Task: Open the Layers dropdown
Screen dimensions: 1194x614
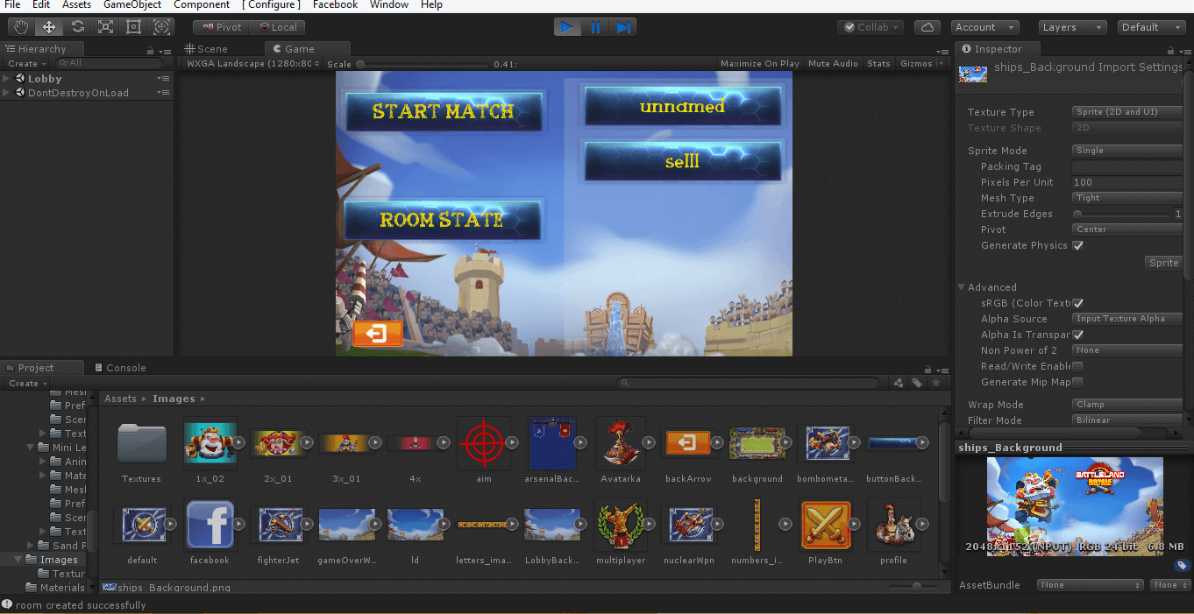Action: click(x=1072, y=27)
